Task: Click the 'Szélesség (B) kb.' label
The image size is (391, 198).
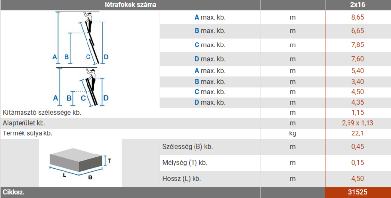Action: pos(187,147)
